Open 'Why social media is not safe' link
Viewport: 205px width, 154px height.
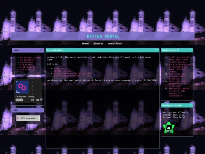[179, 92]
